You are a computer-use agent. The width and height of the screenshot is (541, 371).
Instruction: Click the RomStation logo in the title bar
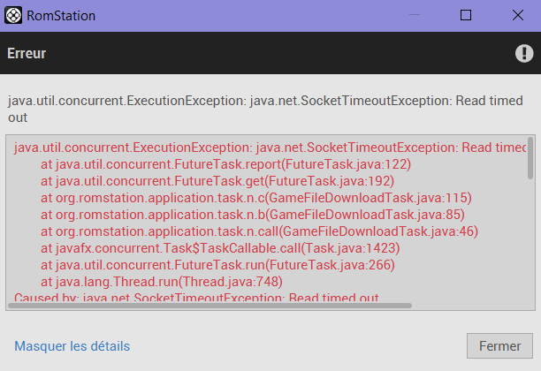[13, 16]
